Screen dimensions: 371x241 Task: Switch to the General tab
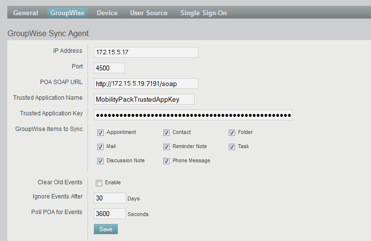pyautogui.click(x=25, y=13)
